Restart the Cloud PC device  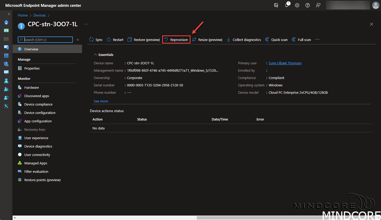point(115,40)
